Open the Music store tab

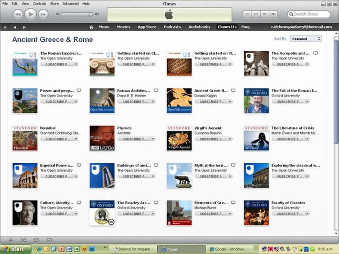[104, 27]
